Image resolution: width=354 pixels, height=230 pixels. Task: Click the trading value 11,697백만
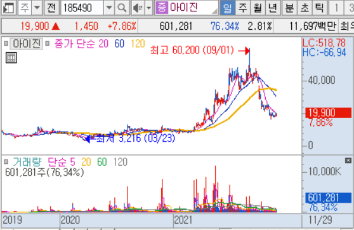tap(313, 27)
